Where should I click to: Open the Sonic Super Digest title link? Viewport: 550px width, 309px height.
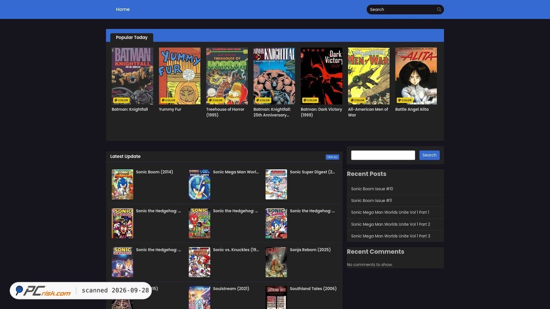(312, 172)
